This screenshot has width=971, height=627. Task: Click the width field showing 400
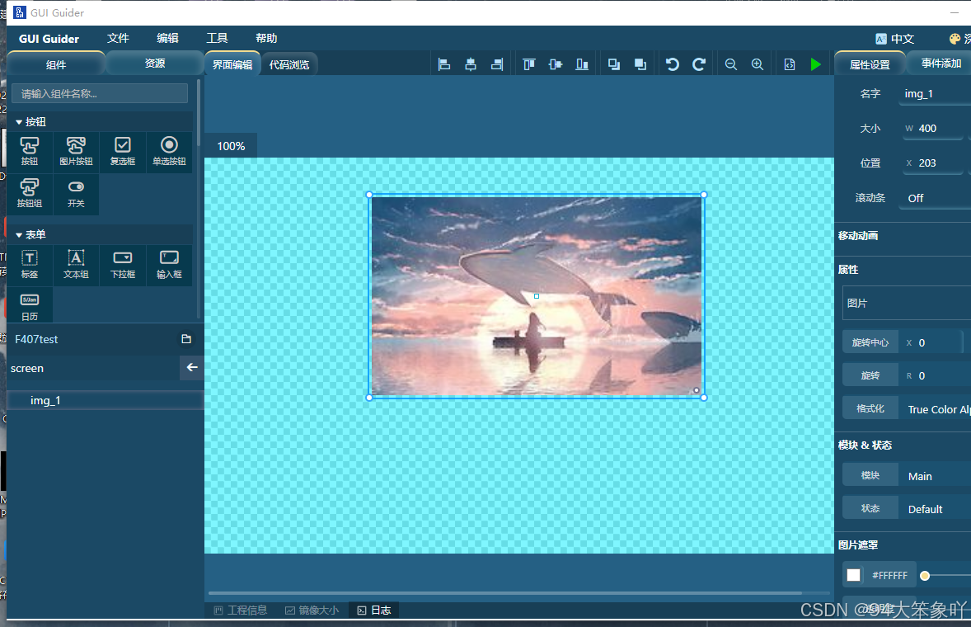(931, 128)
